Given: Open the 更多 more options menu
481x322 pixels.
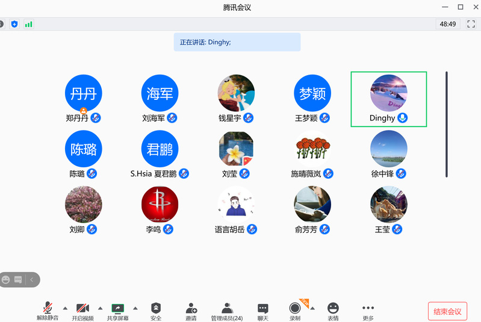Looking at the screenshot, I should [368, 308].
